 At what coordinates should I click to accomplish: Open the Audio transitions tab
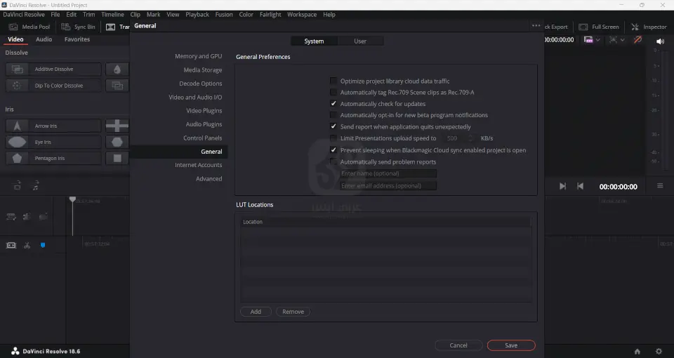[x=44, y=39]
